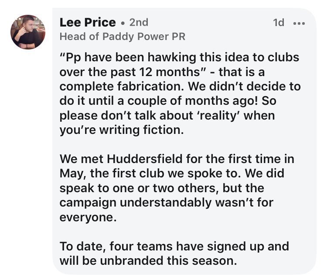The image size is (327, 280).
Task: Click Lee Price's profile photo
Action: coord(27,32)
